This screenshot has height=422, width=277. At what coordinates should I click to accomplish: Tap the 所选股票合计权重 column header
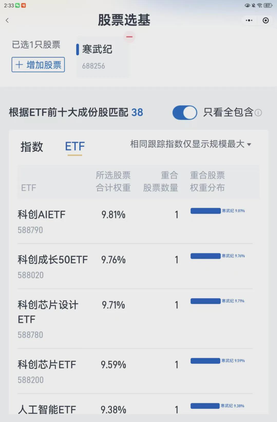coord(113,181)
